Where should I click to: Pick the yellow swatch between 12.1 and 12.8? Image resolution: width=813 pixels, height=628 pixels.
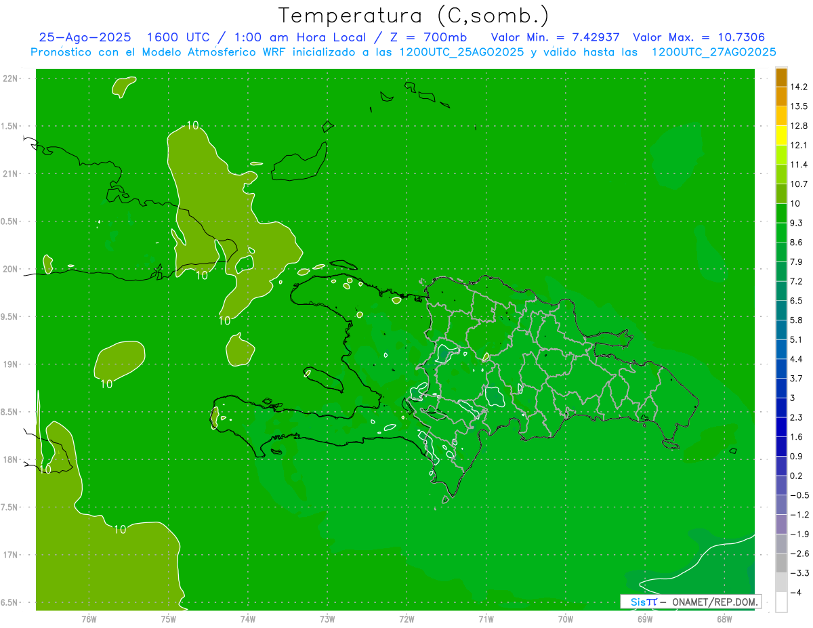coord(781,135)
